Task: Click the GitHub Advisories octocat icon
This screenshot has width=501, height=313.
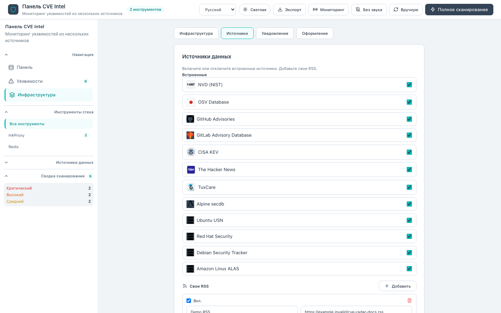Action: [190, 119]
